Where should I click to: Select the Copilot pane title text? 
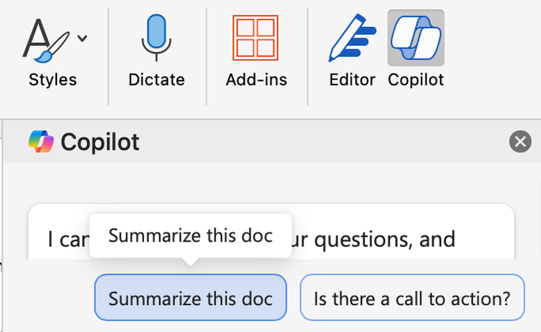point(100,143)
